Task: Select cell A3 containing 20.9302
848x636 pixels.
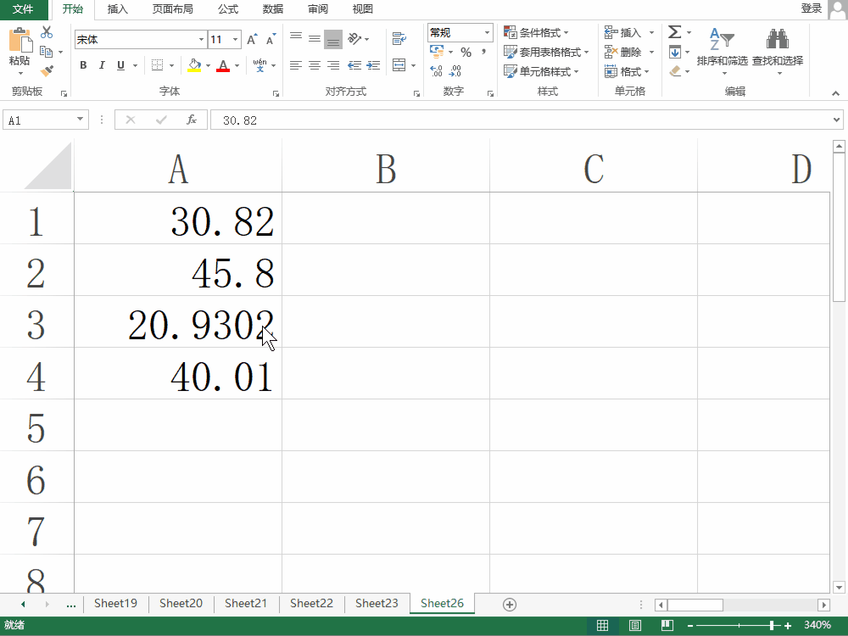Action: [x=178, y=322]
